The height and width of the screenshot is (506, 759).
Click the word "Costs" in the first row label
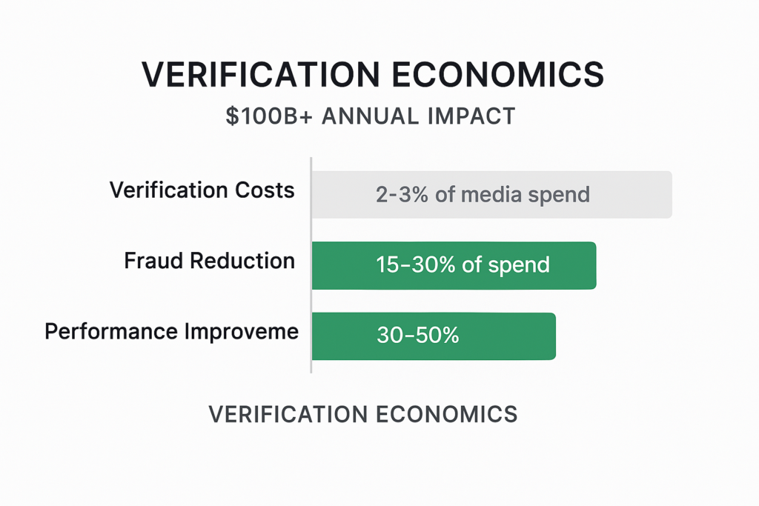pos(268,190)
